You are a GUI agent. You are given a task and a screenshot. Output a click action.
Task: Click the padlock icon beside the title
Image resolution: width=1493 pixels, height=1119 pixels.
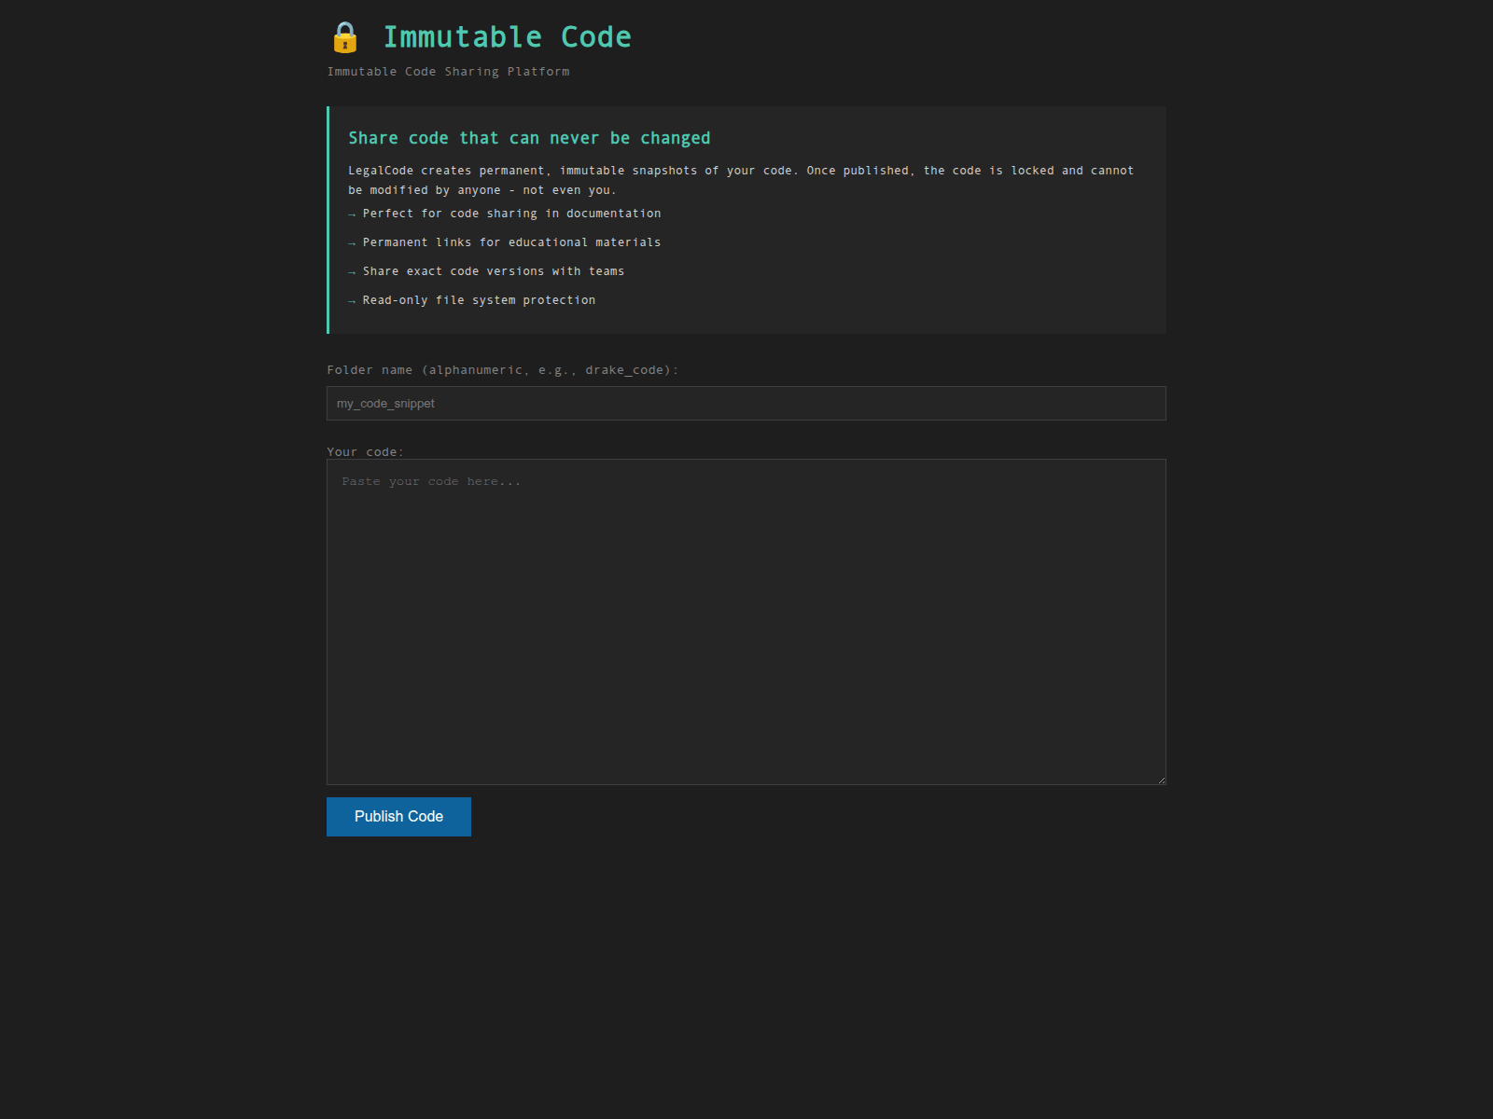pyautogui.click(x=345, y=37)
